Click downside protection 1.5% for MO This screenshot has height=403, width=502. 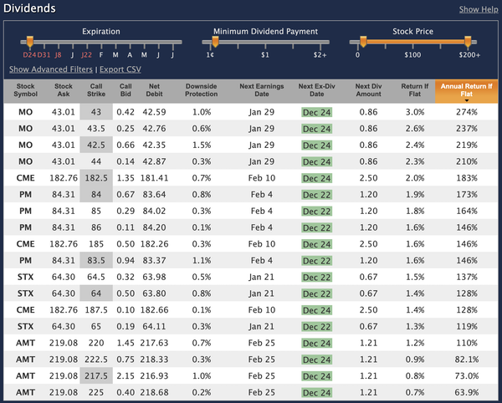click(x=202, y=145)
